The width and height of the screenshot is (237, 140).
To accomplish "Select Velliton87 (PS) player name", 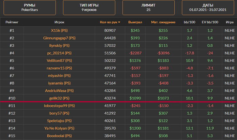I will 59,61.
